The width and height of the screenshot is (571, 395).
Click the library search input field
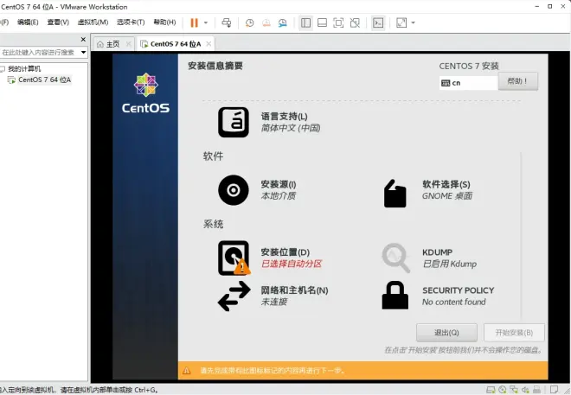point(39,53)
